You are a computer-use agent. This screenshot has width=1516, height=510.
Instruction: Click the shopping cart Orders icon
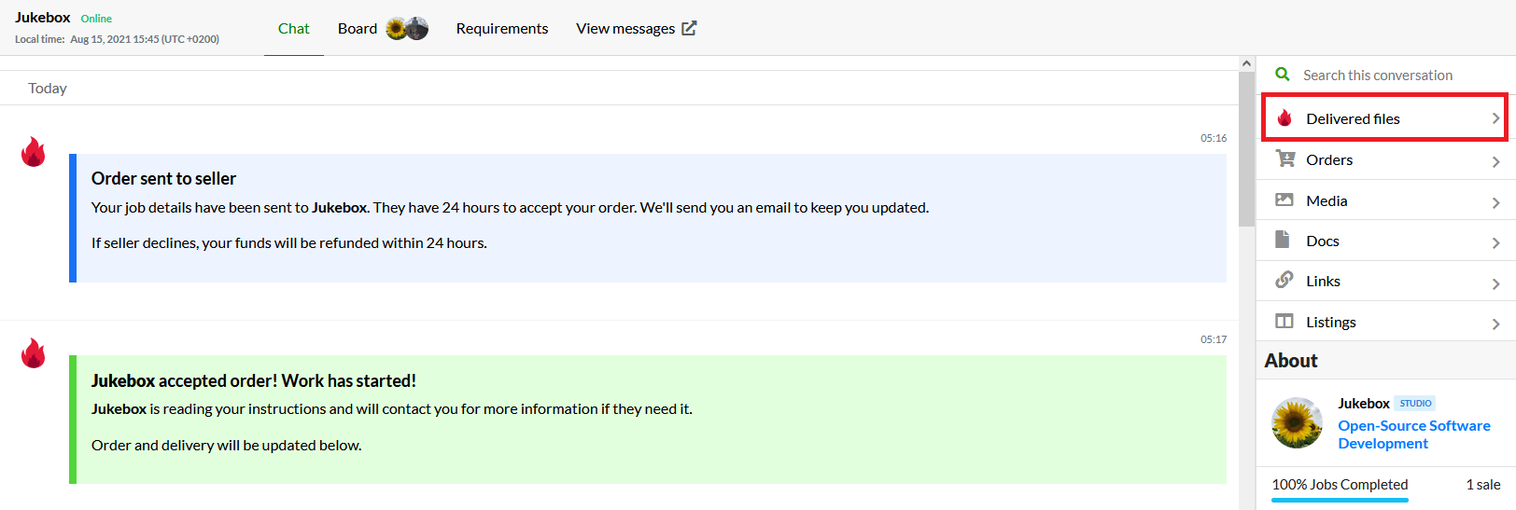1285,159
